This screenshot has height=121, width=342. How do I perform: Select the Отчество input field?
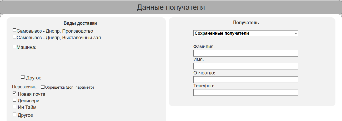246,79
